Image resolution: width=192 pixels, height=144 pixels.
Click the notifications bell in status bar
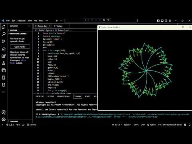tap(190, 125)
